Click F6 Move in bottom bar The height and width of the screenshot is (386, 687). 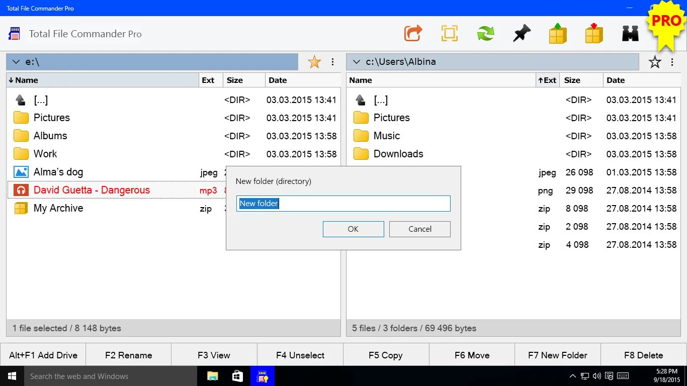tap(472, 355)
